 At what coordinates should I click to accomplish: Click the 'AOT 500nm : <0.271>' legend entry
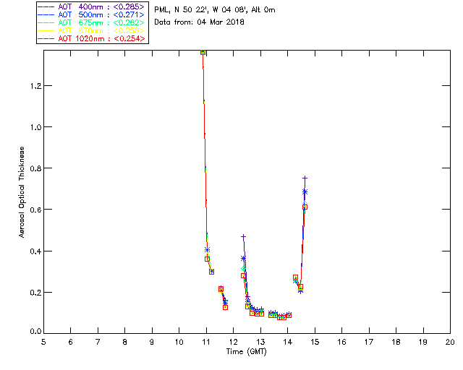tap(91, 14)
